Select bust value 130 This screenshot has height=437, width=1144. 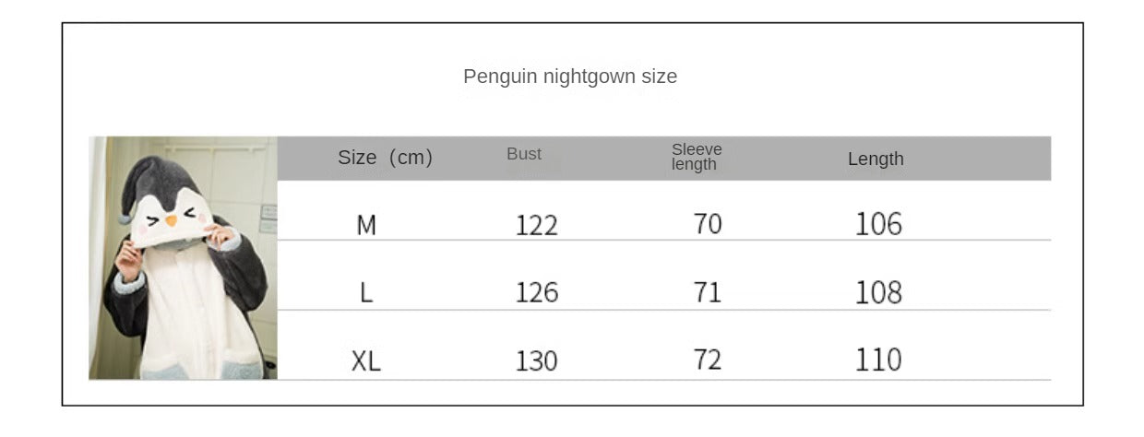[x=536, y=361]
